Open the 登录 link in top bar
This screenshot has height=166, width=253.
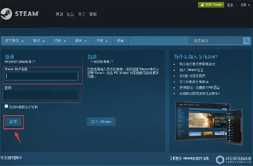pos(230,5)
